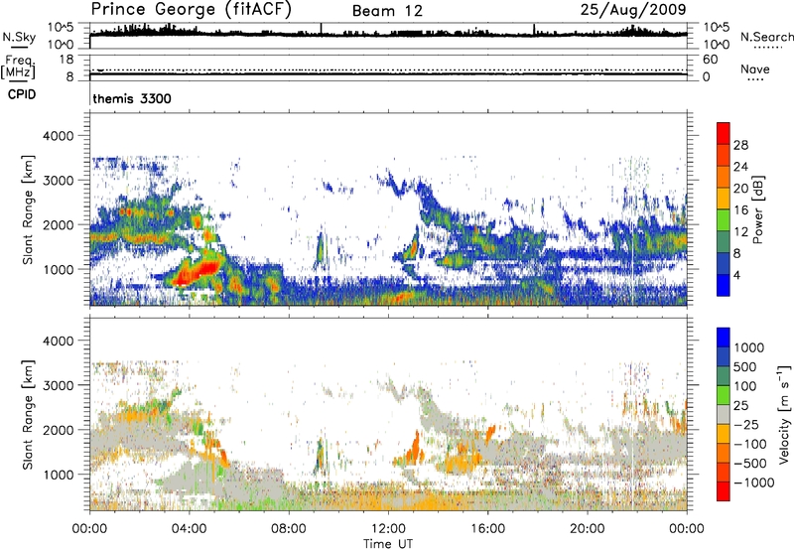This screenshot has height=550, width=794.
Task: Click the '3000' tick on velocity panel axis
Action: (x=59, y=385)
